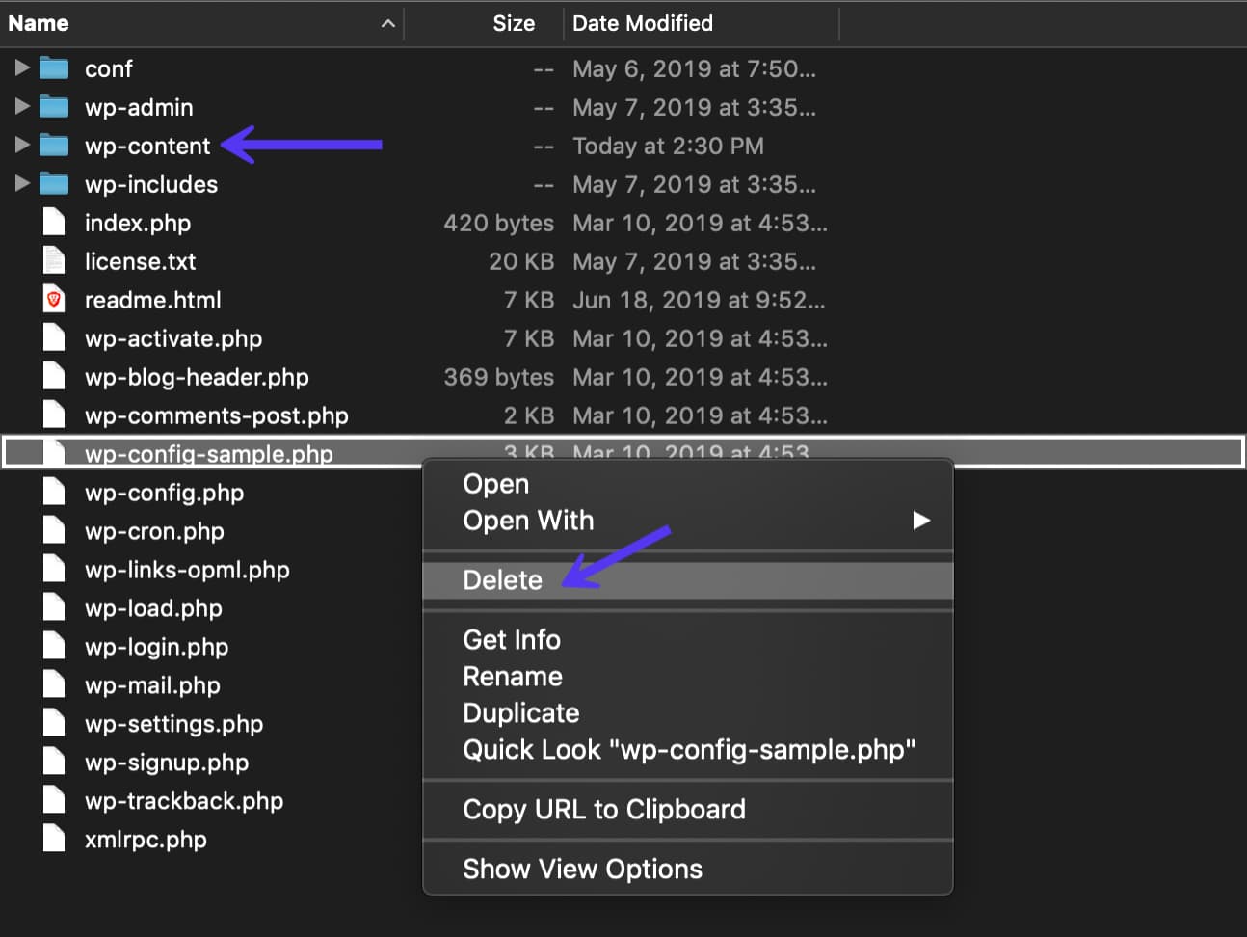Click the Date Modified column header

(642, 23)
